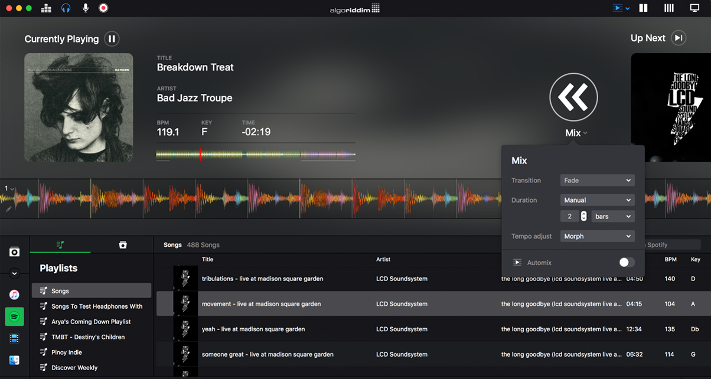711x379 pixels.
Task: Start the Up Next track
Action: pyautogui.click(x=678, y=37)
